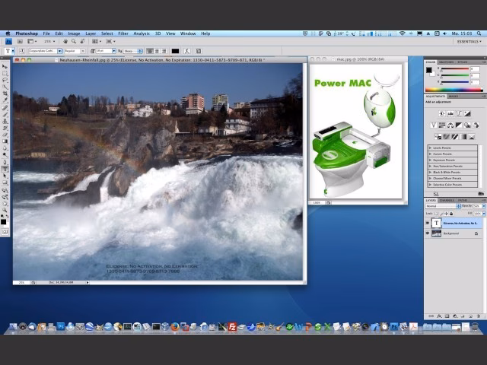Open FileZilla from the Dock
This screenshot has width=487, height=365.
click(232, 327)
